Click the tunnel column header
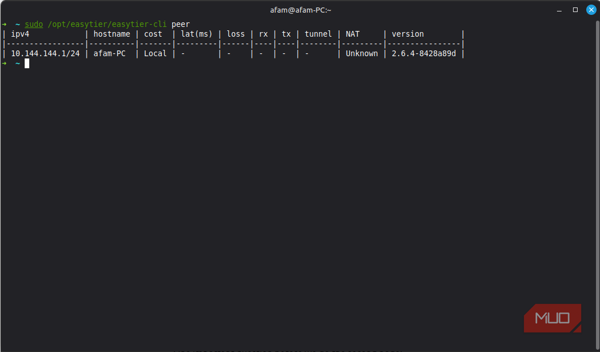This screenshot has height=352, width=600. pyautogui.click(x=318, y=34)
